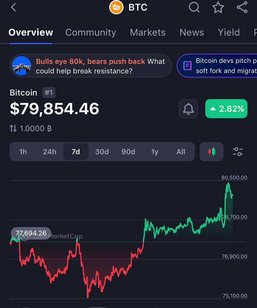Image resolution: width=257 pixels, height=308 pixels.
Task: Tap the 75,100.00 axis label
Action: point(234,296)
